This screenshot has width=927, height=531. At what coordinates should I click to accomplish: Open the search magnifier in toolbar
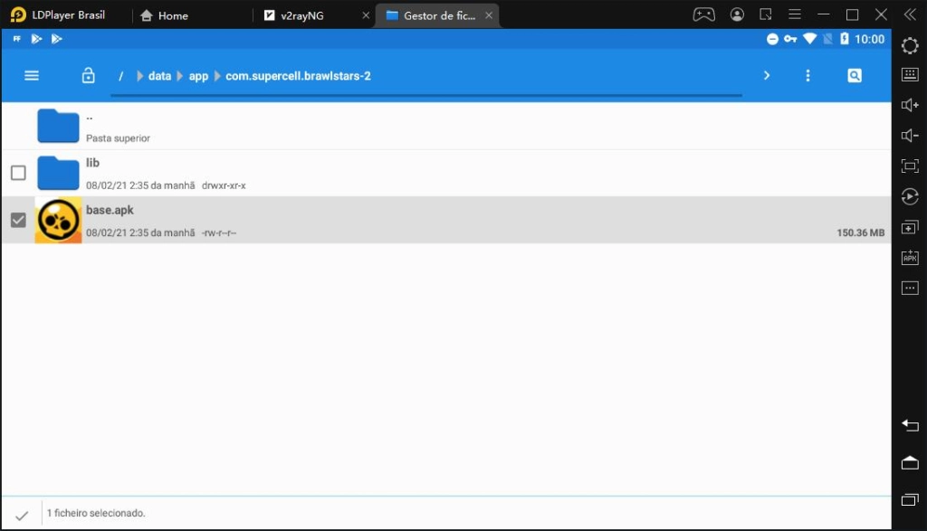(x=854, y=76)
